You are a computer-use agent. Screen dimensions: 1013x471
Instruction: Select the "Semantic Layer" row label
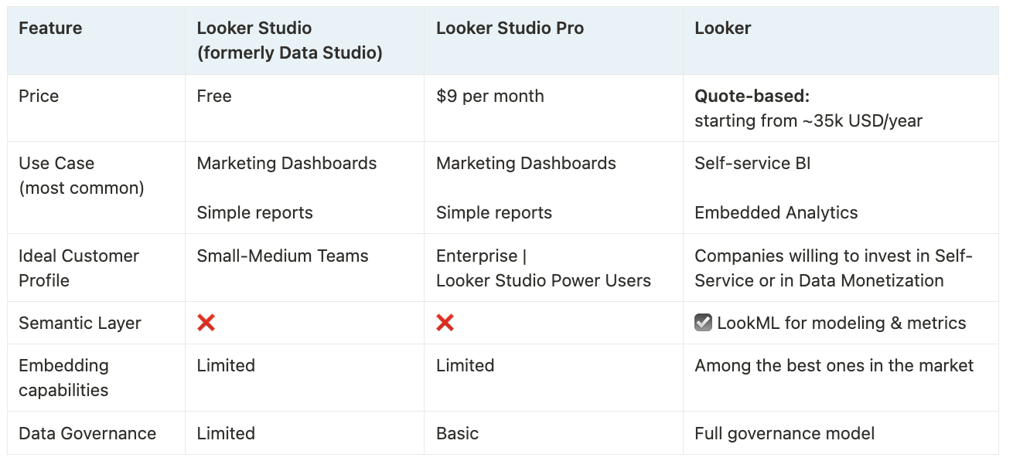(80, 324)
